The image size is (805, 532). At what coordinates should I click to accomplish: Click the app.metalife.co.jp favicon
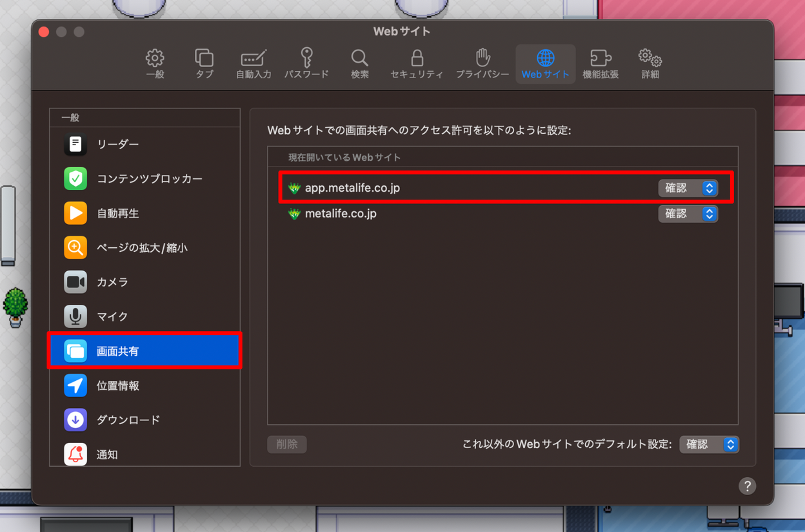click(294, 188)
